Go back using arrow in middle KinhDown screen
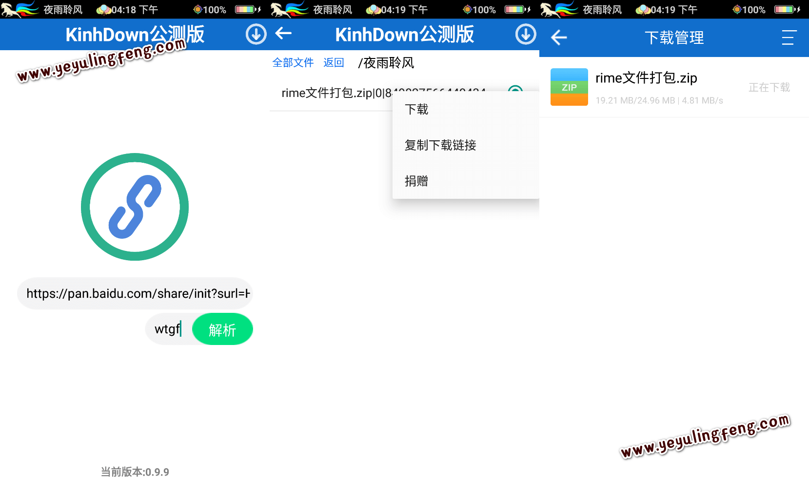Screen dimensions: 809x479 coord(283,33)
